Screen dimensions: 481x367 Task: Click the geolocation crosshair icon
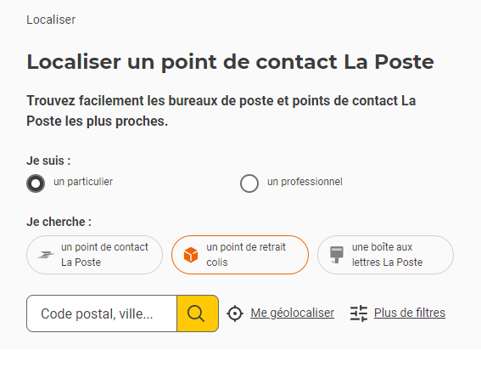pyautogui.click(x=235, y=313)
